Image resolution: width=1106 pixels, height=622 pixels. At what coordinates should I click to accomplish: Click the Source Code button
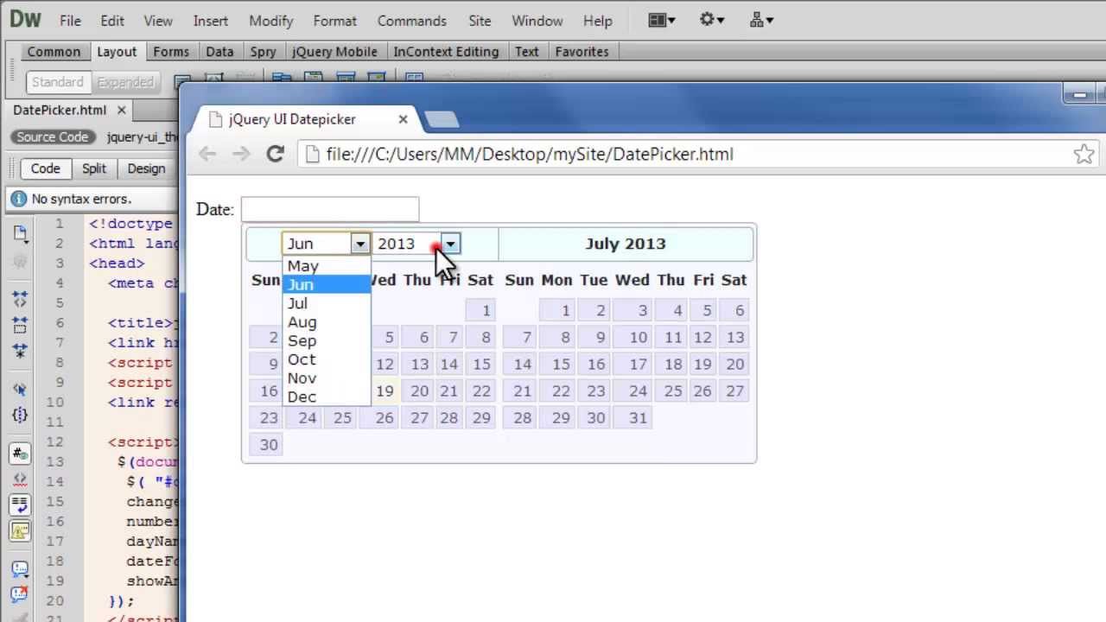[x=52, y=136]
